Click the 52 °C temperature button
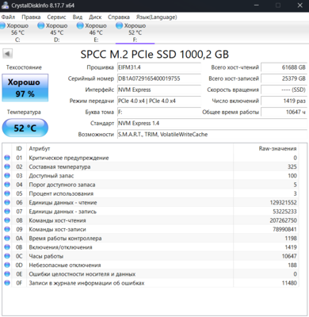The image size is (309, 317). click(x=25, y=128)
